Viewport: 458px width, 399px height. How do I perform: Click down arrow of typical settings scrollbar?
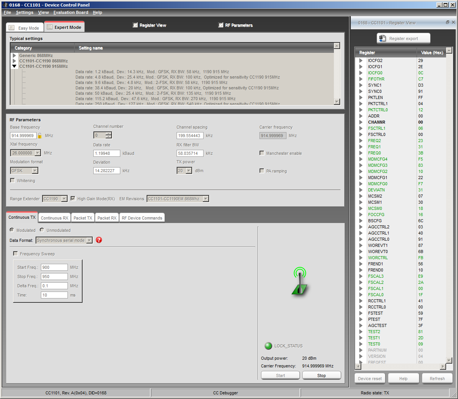click(337, 102)
